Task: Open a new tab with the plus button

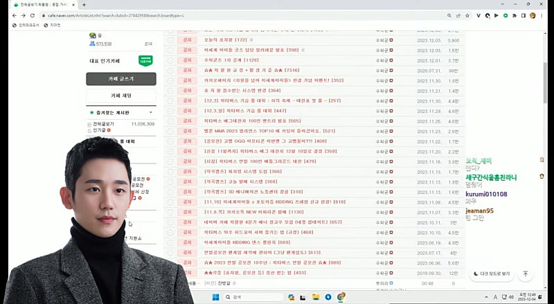Action: click(84, 5)
